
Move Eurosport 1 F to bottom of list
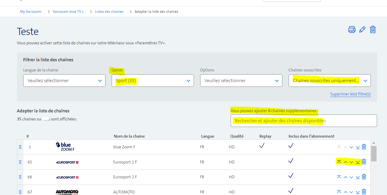(x=358, y=162)
